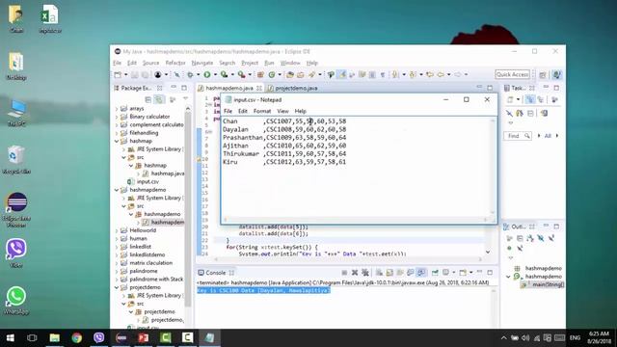Viewport: 617px width, 347px height.
Task: Minimize the Package Explorer view
Action: [174, 88]
